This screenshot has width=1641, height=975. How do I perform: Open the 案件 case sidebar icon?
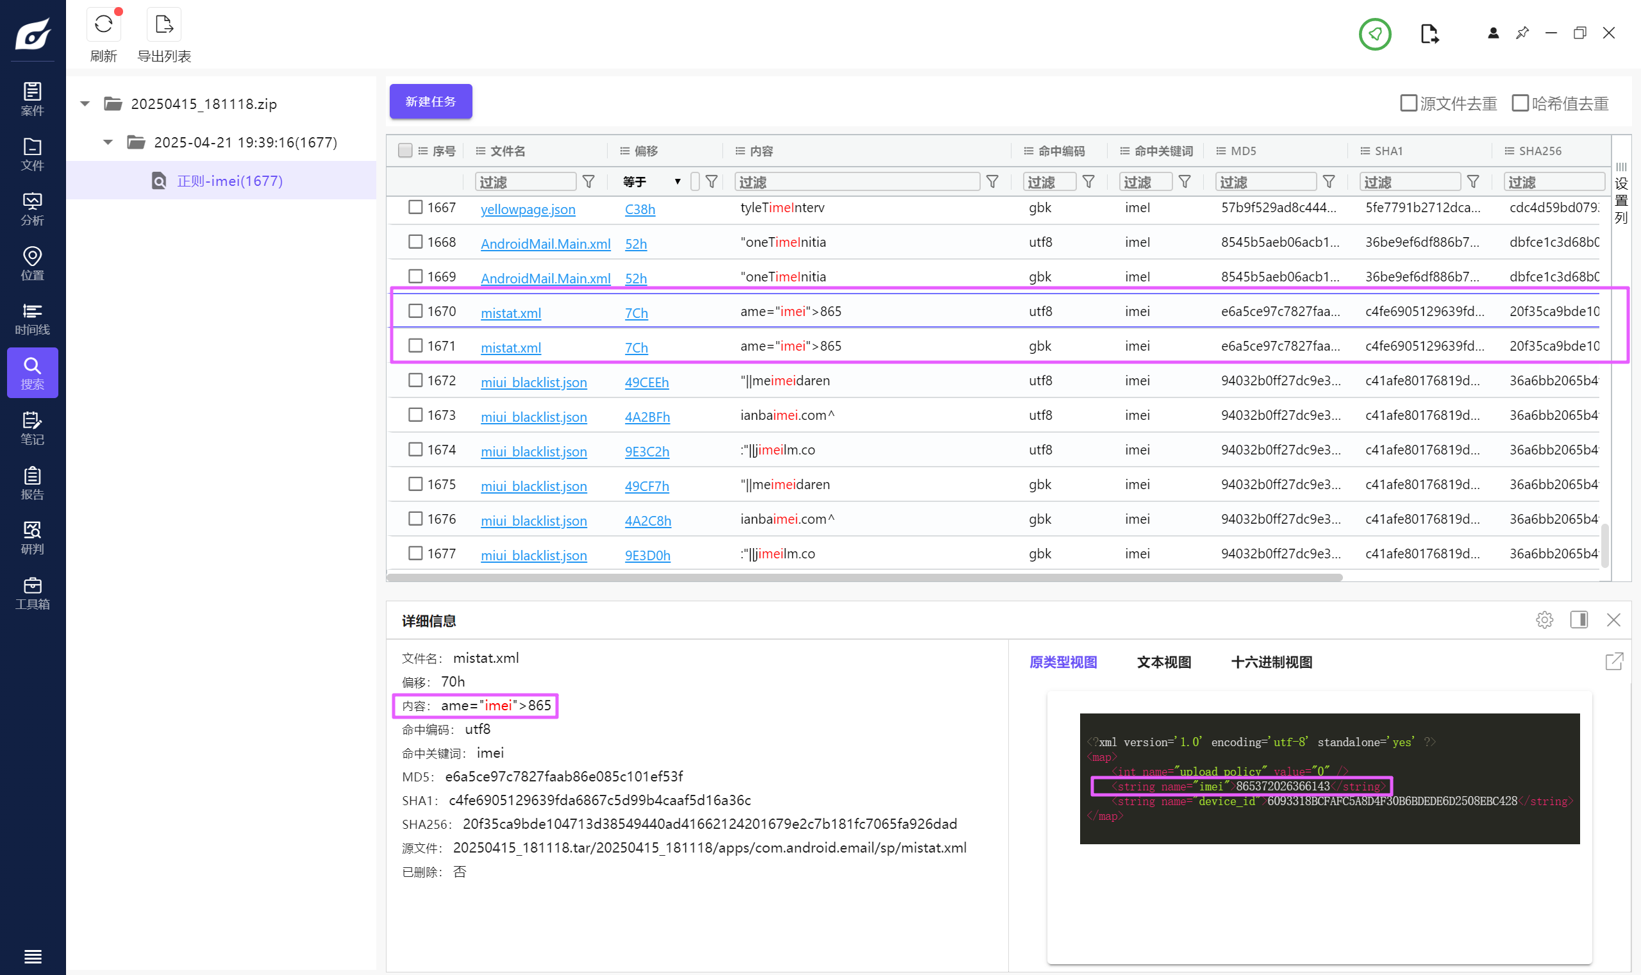pos(32,99)
